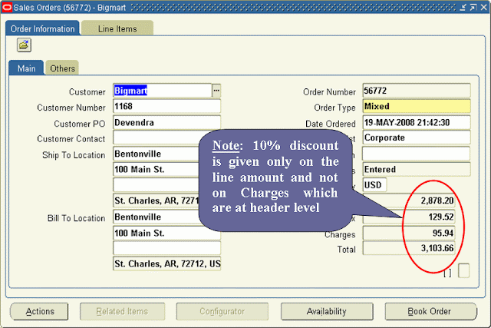This screenshot has width=491, height=328.
Task: Click the empty Customer Contact field
Action: point(157,137)
